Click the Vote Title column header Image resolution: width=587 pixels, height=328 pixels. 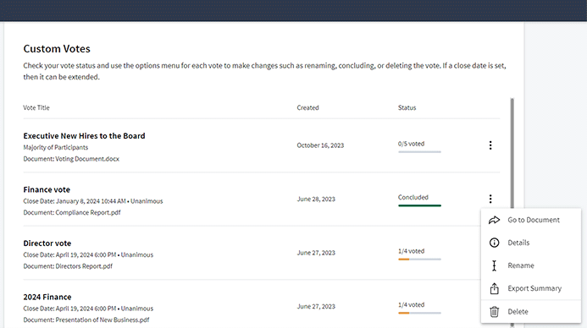click(36, 107)
